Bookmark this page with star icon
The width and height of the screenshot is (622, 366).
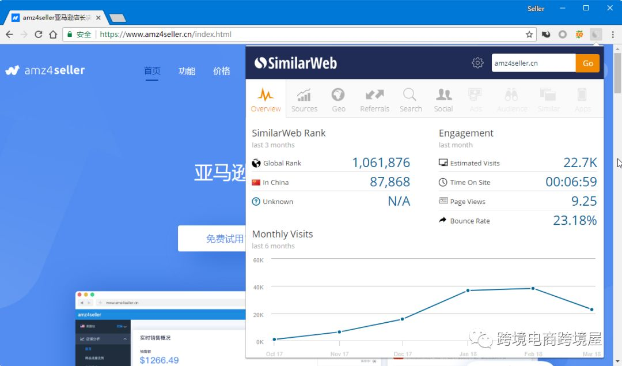529,35
